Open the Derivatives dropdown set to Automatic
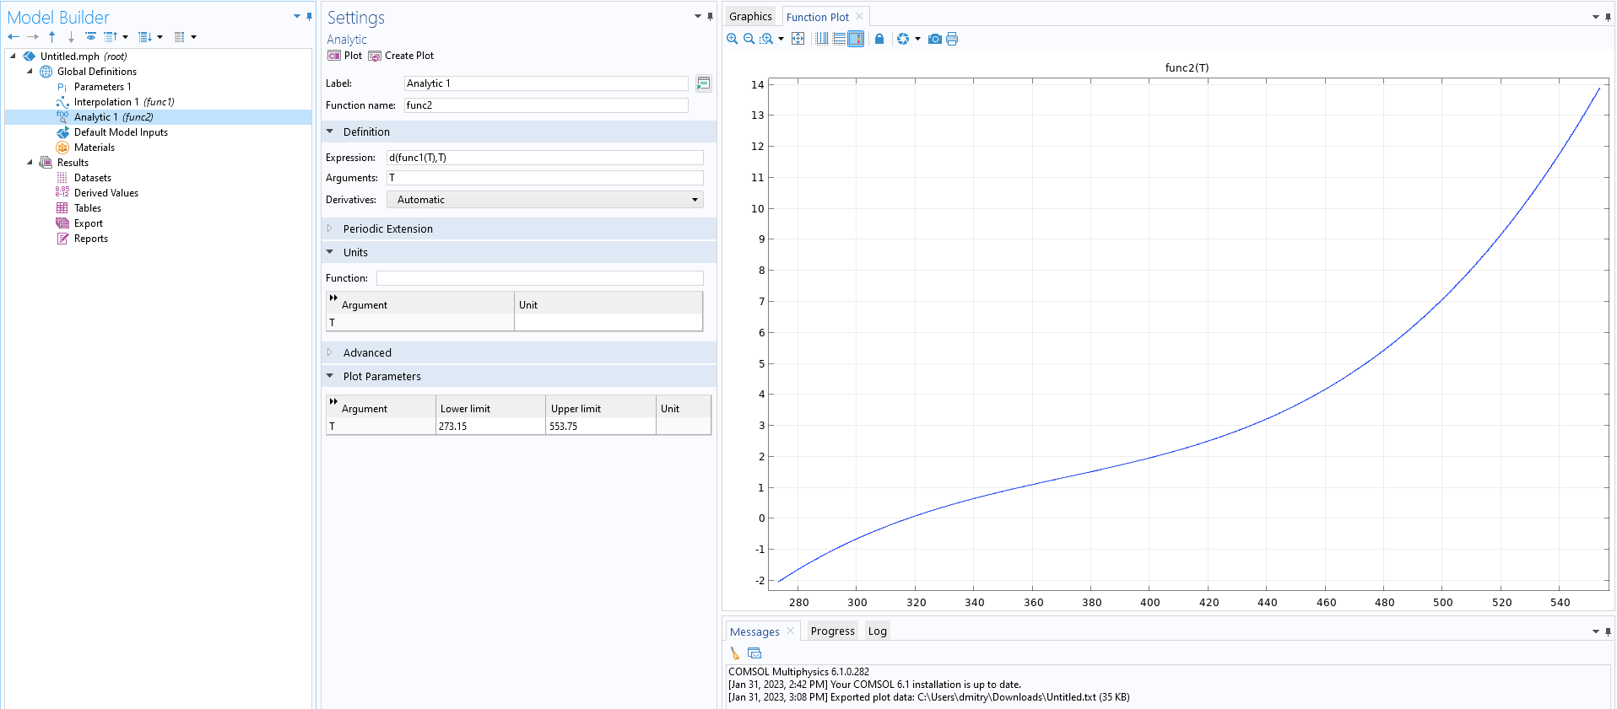The image size is (1617, 709). coord(544,200)
